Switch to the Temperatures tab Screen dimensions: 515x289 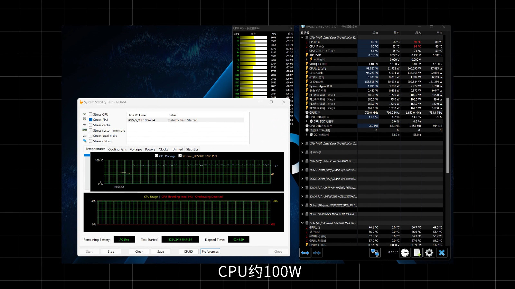tap(95, 149)
